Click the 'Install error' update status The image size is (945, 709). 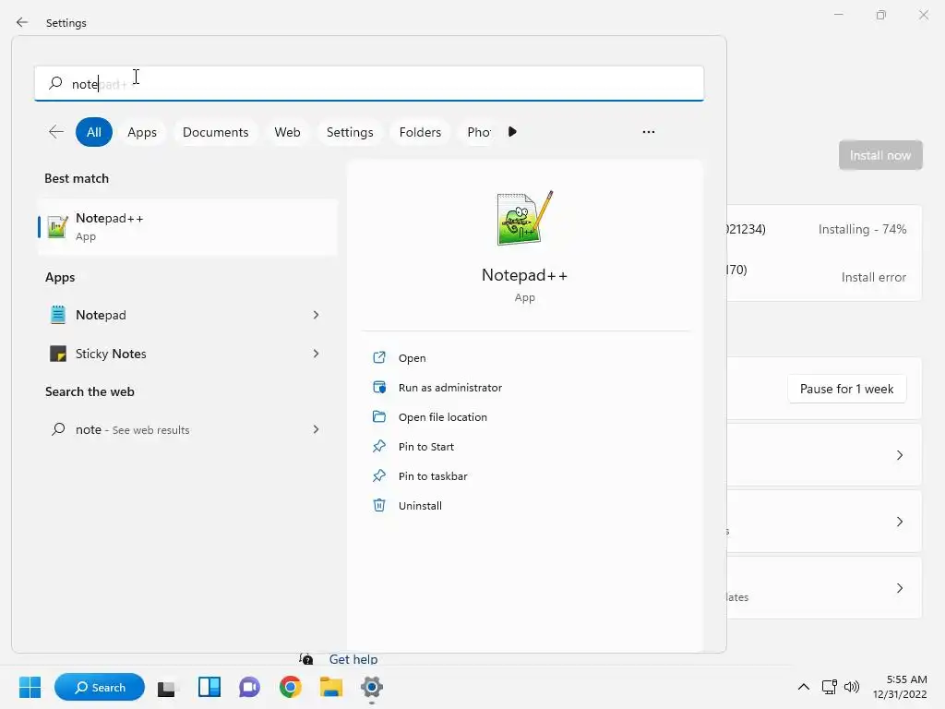pyautogui.click(x=873, y=277)
